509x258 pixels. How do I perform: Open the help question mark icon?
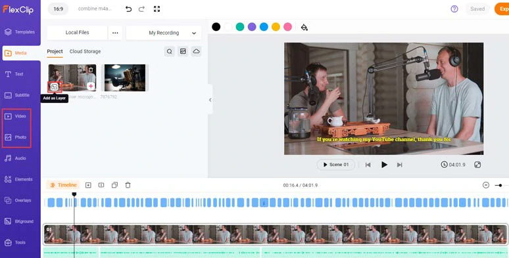(x=454, y=9)
